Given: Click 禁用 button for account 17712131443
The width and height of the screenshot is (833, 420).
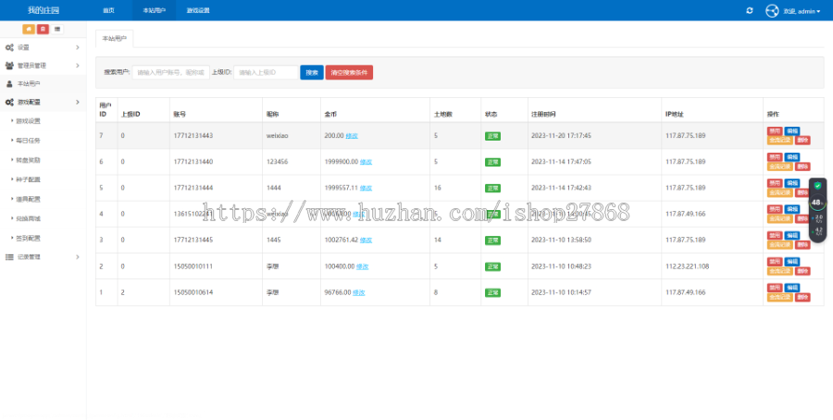Looking at the screenshot, I should coord(775,130).
